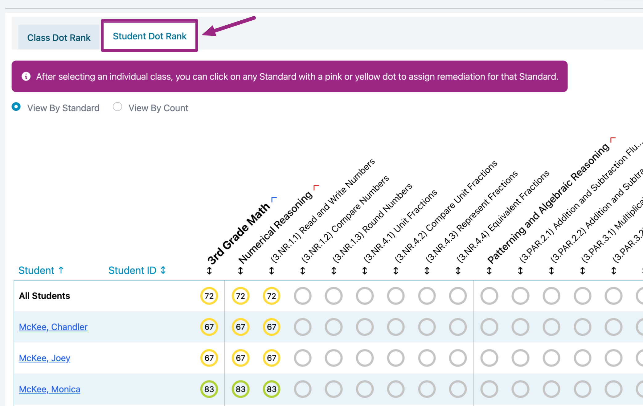Click McKee, Joey's yellow 67 Read/Write Numbers dot

click(271, 358)
